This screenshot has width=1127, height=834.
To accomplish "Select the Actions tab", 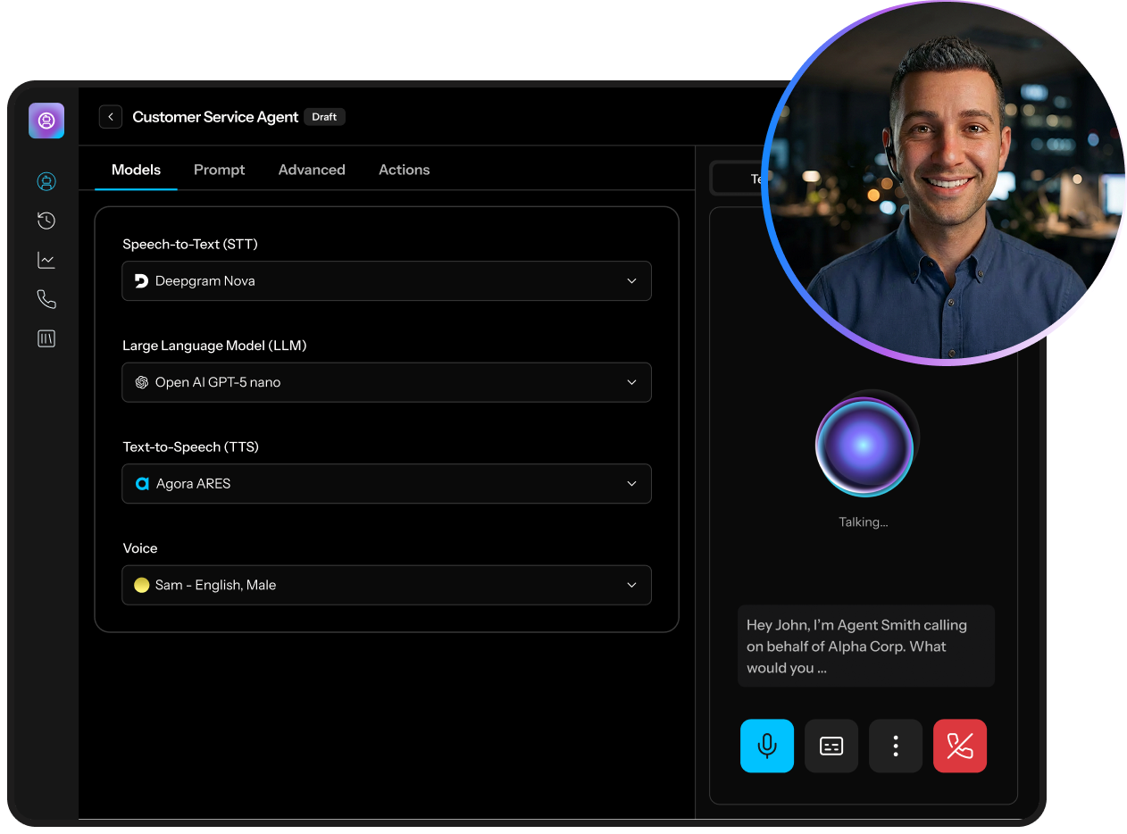I will pos(404,170).
